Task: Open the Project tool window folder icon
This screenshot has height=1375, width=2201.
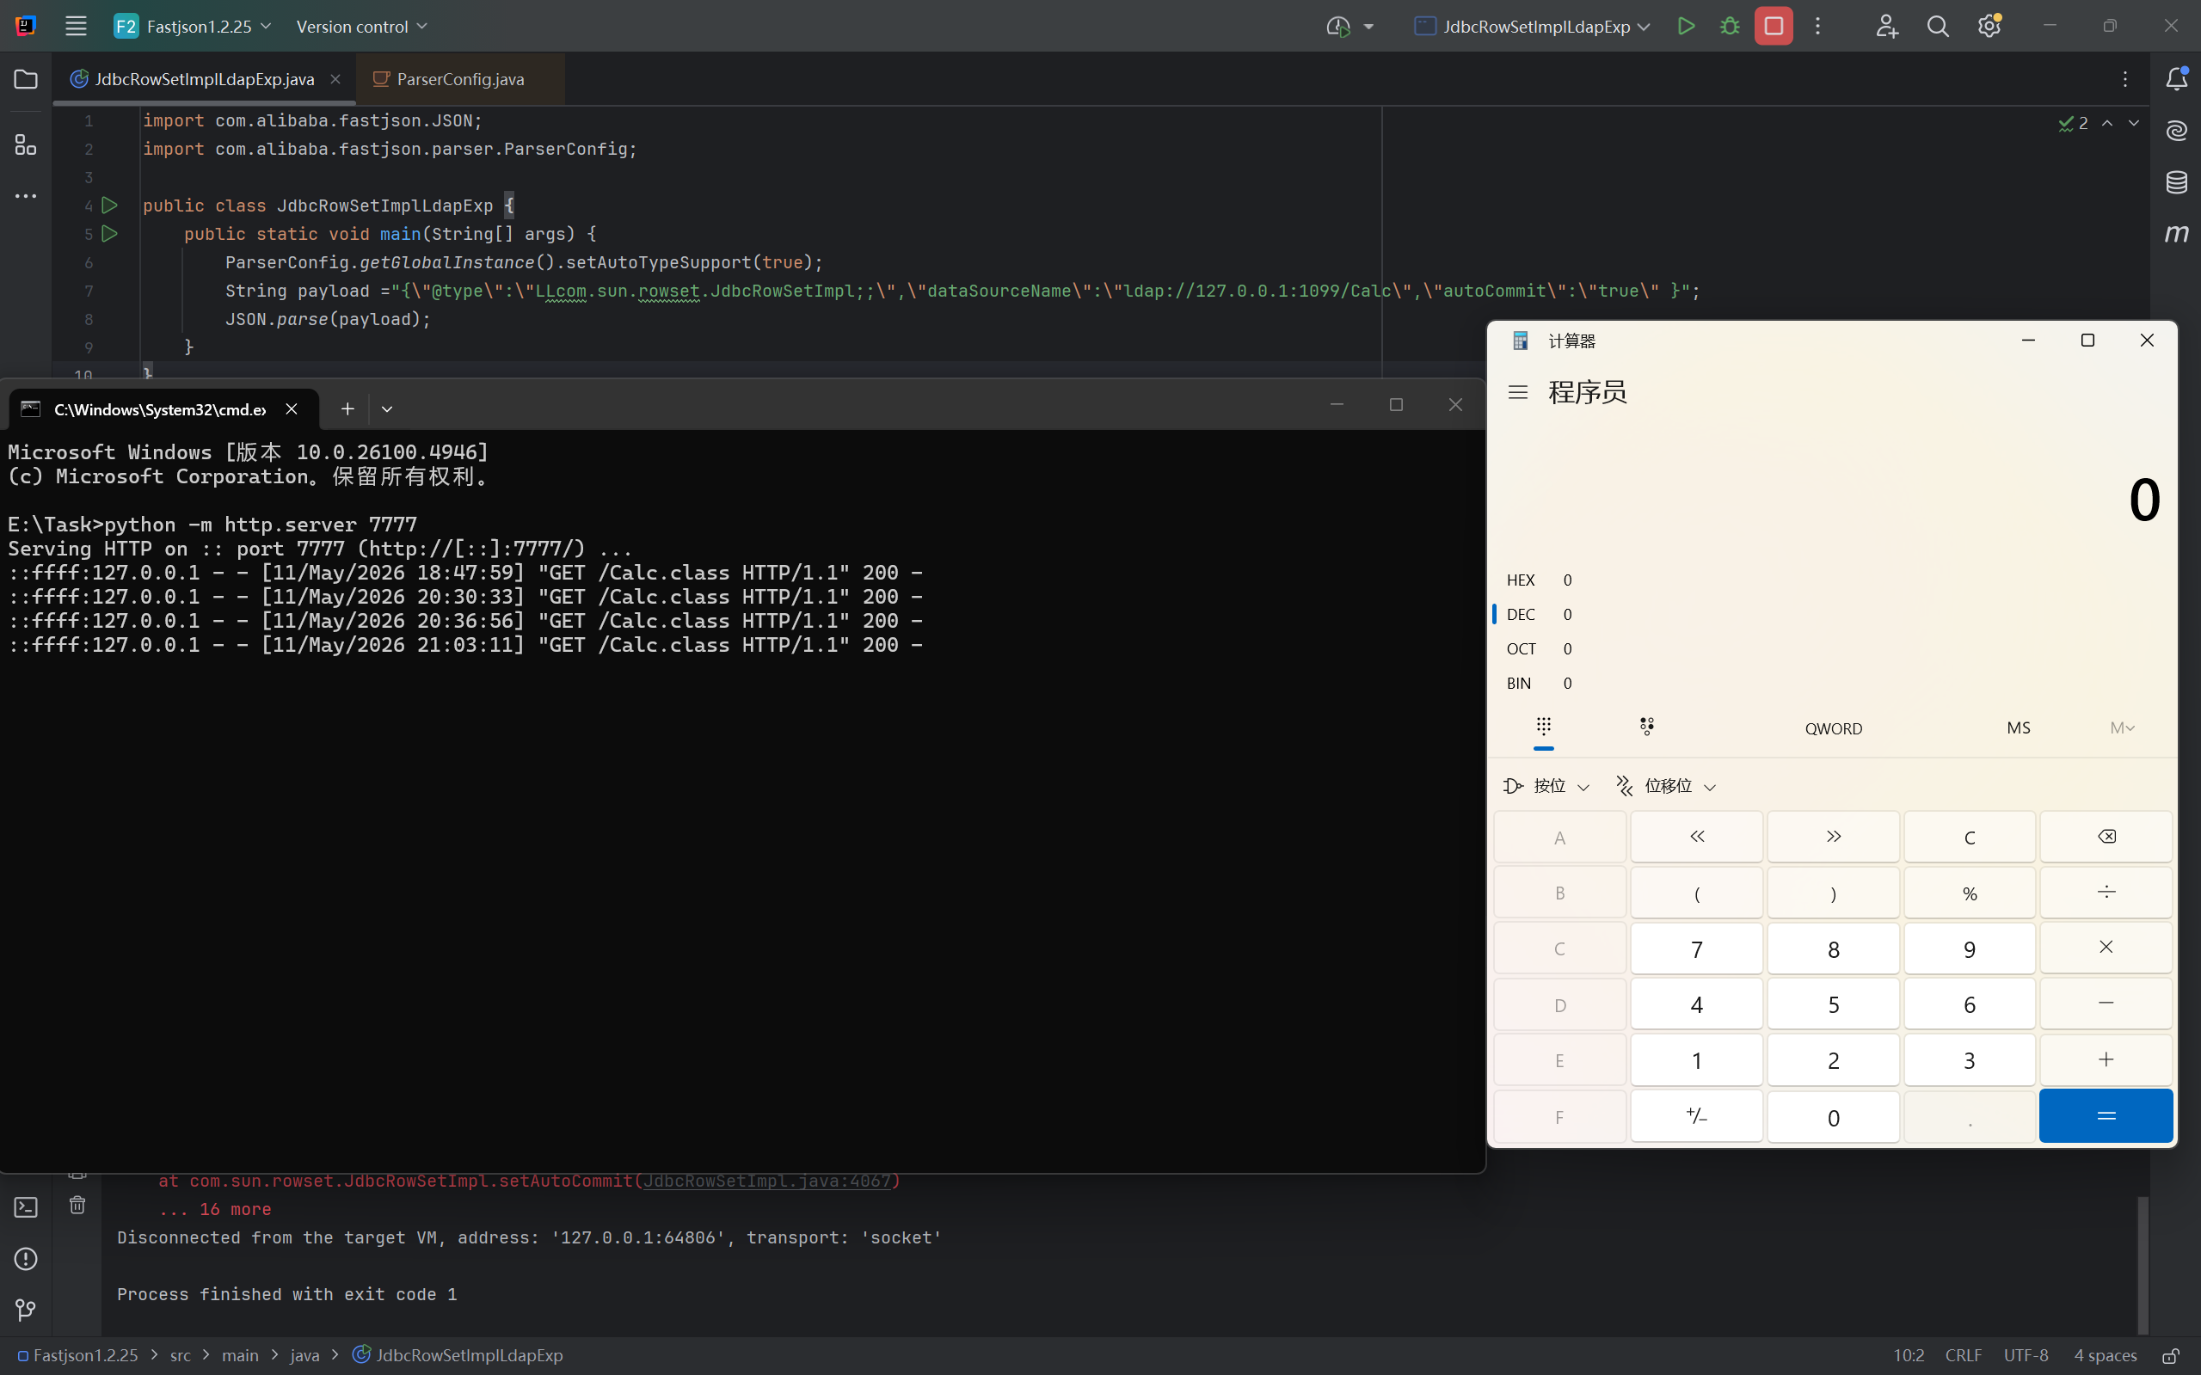Action: (x=26, y=79)
